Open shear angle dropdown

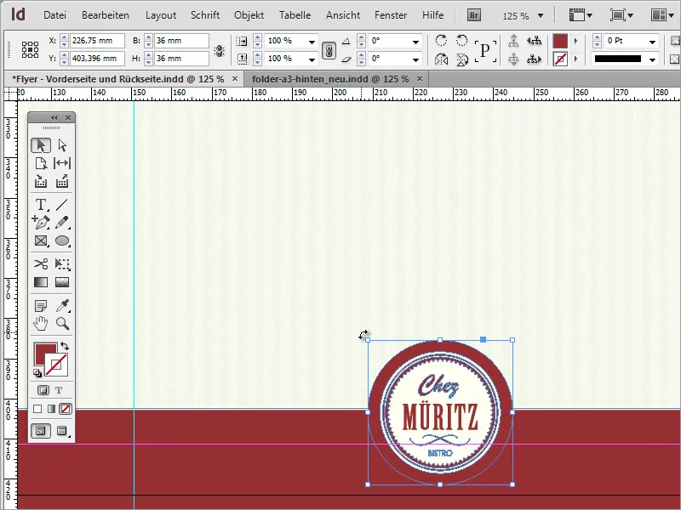pos(415,59)
